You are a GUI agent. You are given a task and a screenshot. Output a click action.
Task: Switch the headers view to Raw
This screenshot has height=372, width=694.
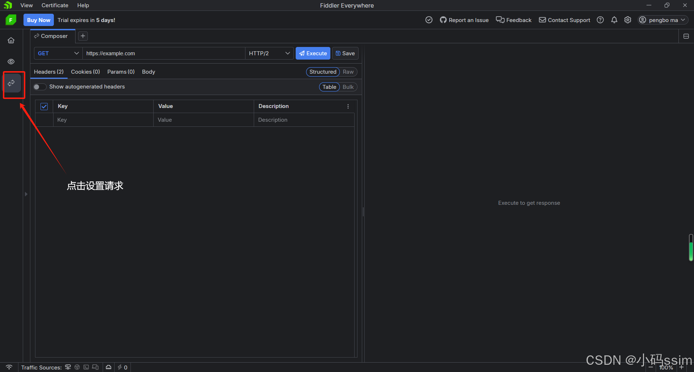tap(348, 72)
